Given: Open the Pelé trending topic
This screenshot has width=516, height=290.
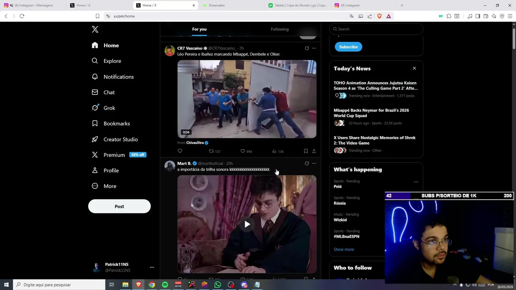Looking at the screenshot, I should tap(338, 186).
